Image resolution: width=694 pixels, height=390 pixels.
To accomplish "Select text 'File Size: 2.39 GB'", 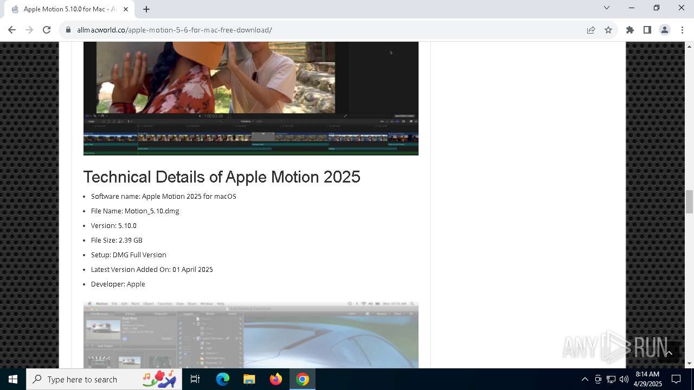I will [117, 240].
